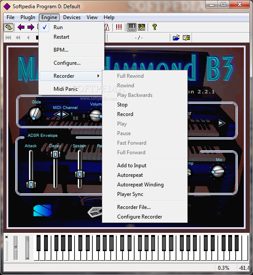This screenshot has width=253, height=275.
Task: Open the Devices menu
Action: tap(72, 17)
